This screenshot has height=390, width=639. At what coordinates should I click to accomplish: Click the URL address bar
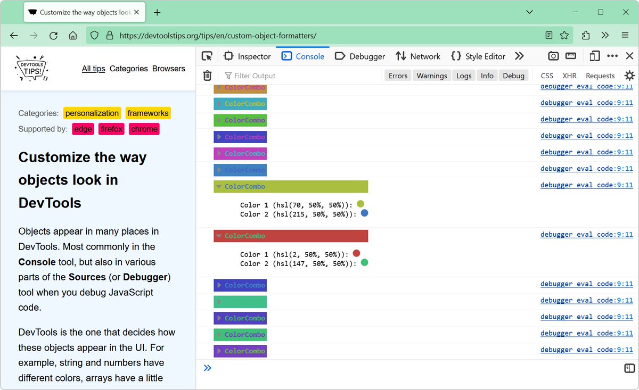click(329, 36)
